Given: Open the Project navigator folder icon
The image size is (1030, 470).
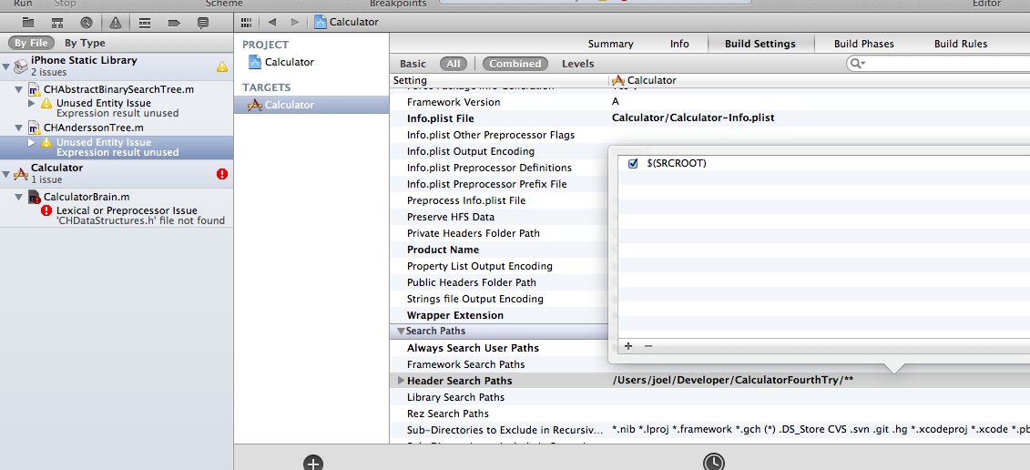Looking at the screenshot, I should 27,23.
